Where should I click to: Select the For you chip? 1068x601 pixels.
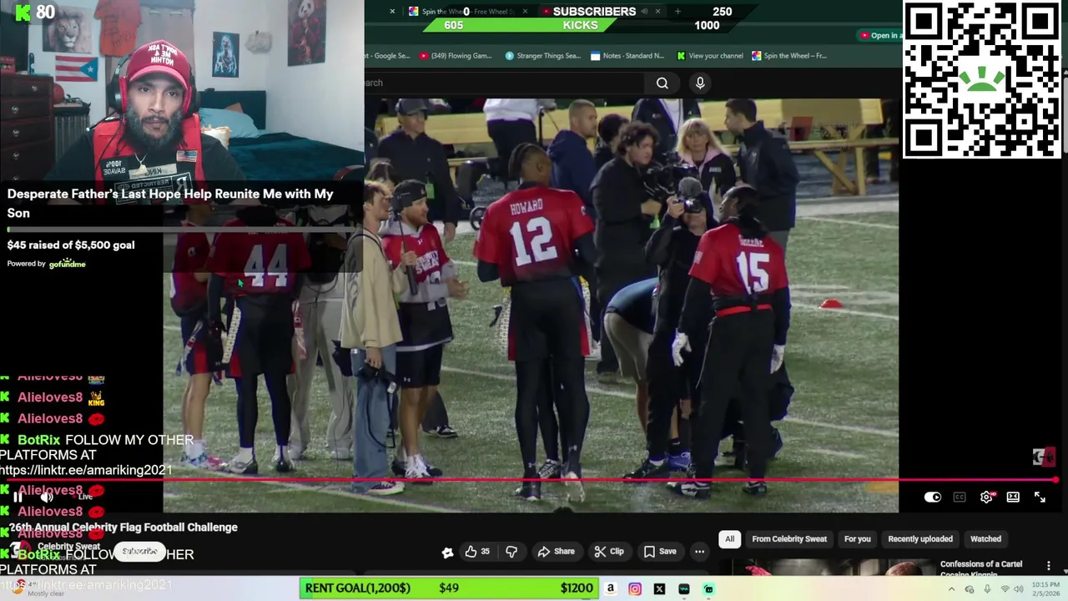[x=857, y=538]
